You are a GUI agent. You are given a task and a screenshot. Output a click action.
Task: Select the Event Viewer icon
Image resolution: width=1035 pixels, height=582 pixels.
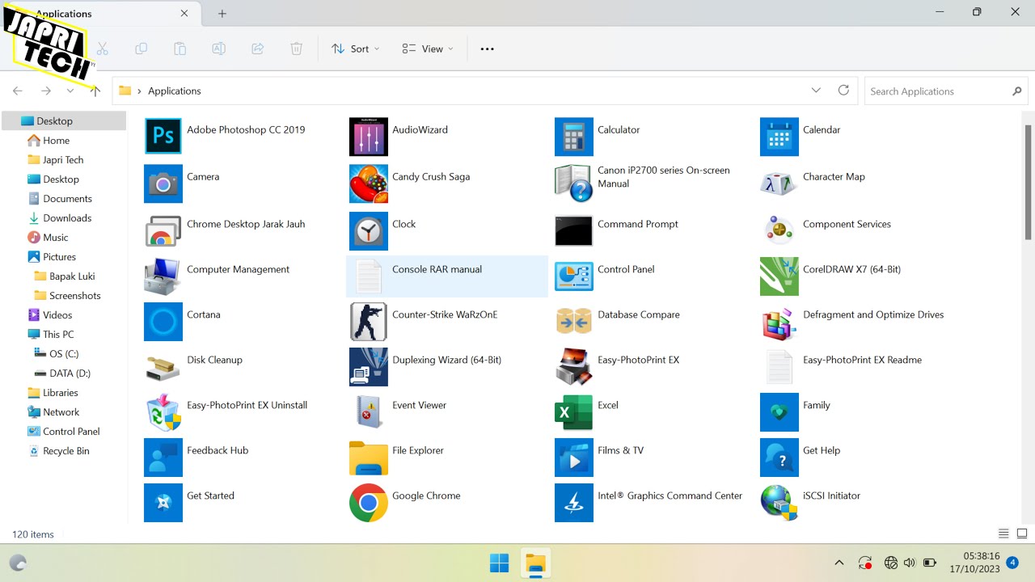(369, 412)
